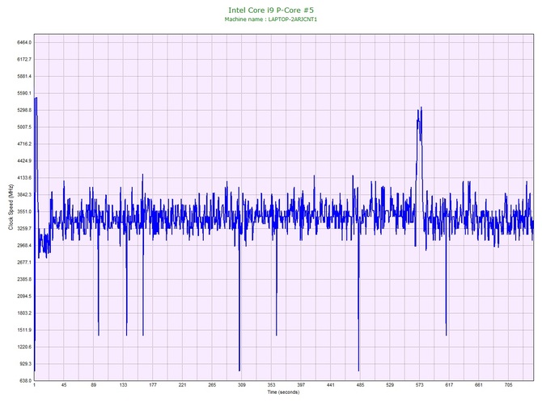Viewport: 542px width, 406px height.
Task: Click the 485 tick on time axis
Action: point(360,385)
